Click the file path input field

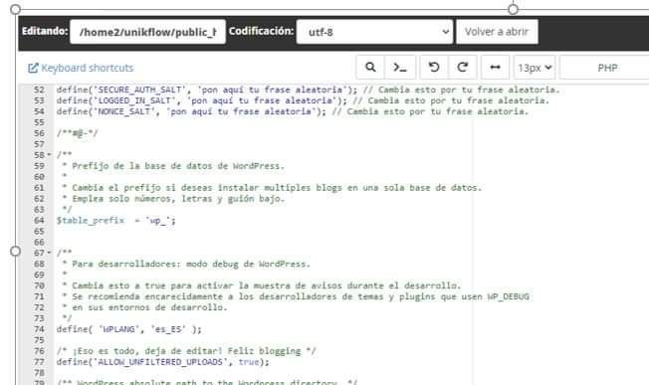click(147, 32)
